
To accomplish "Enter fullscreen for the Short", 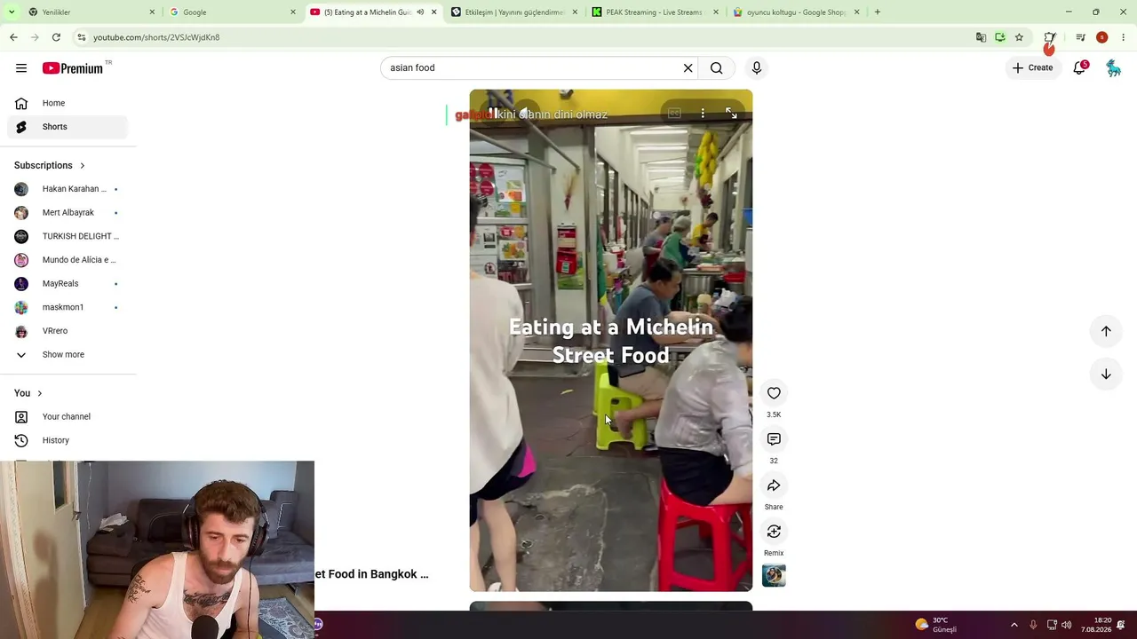I will (731, 114).
